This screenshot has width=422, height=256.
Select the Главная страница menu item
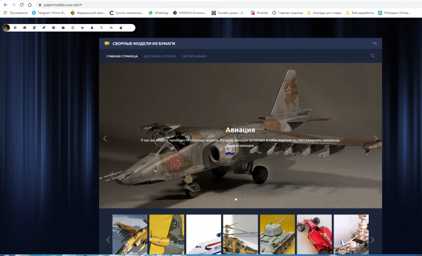(122, 56)
